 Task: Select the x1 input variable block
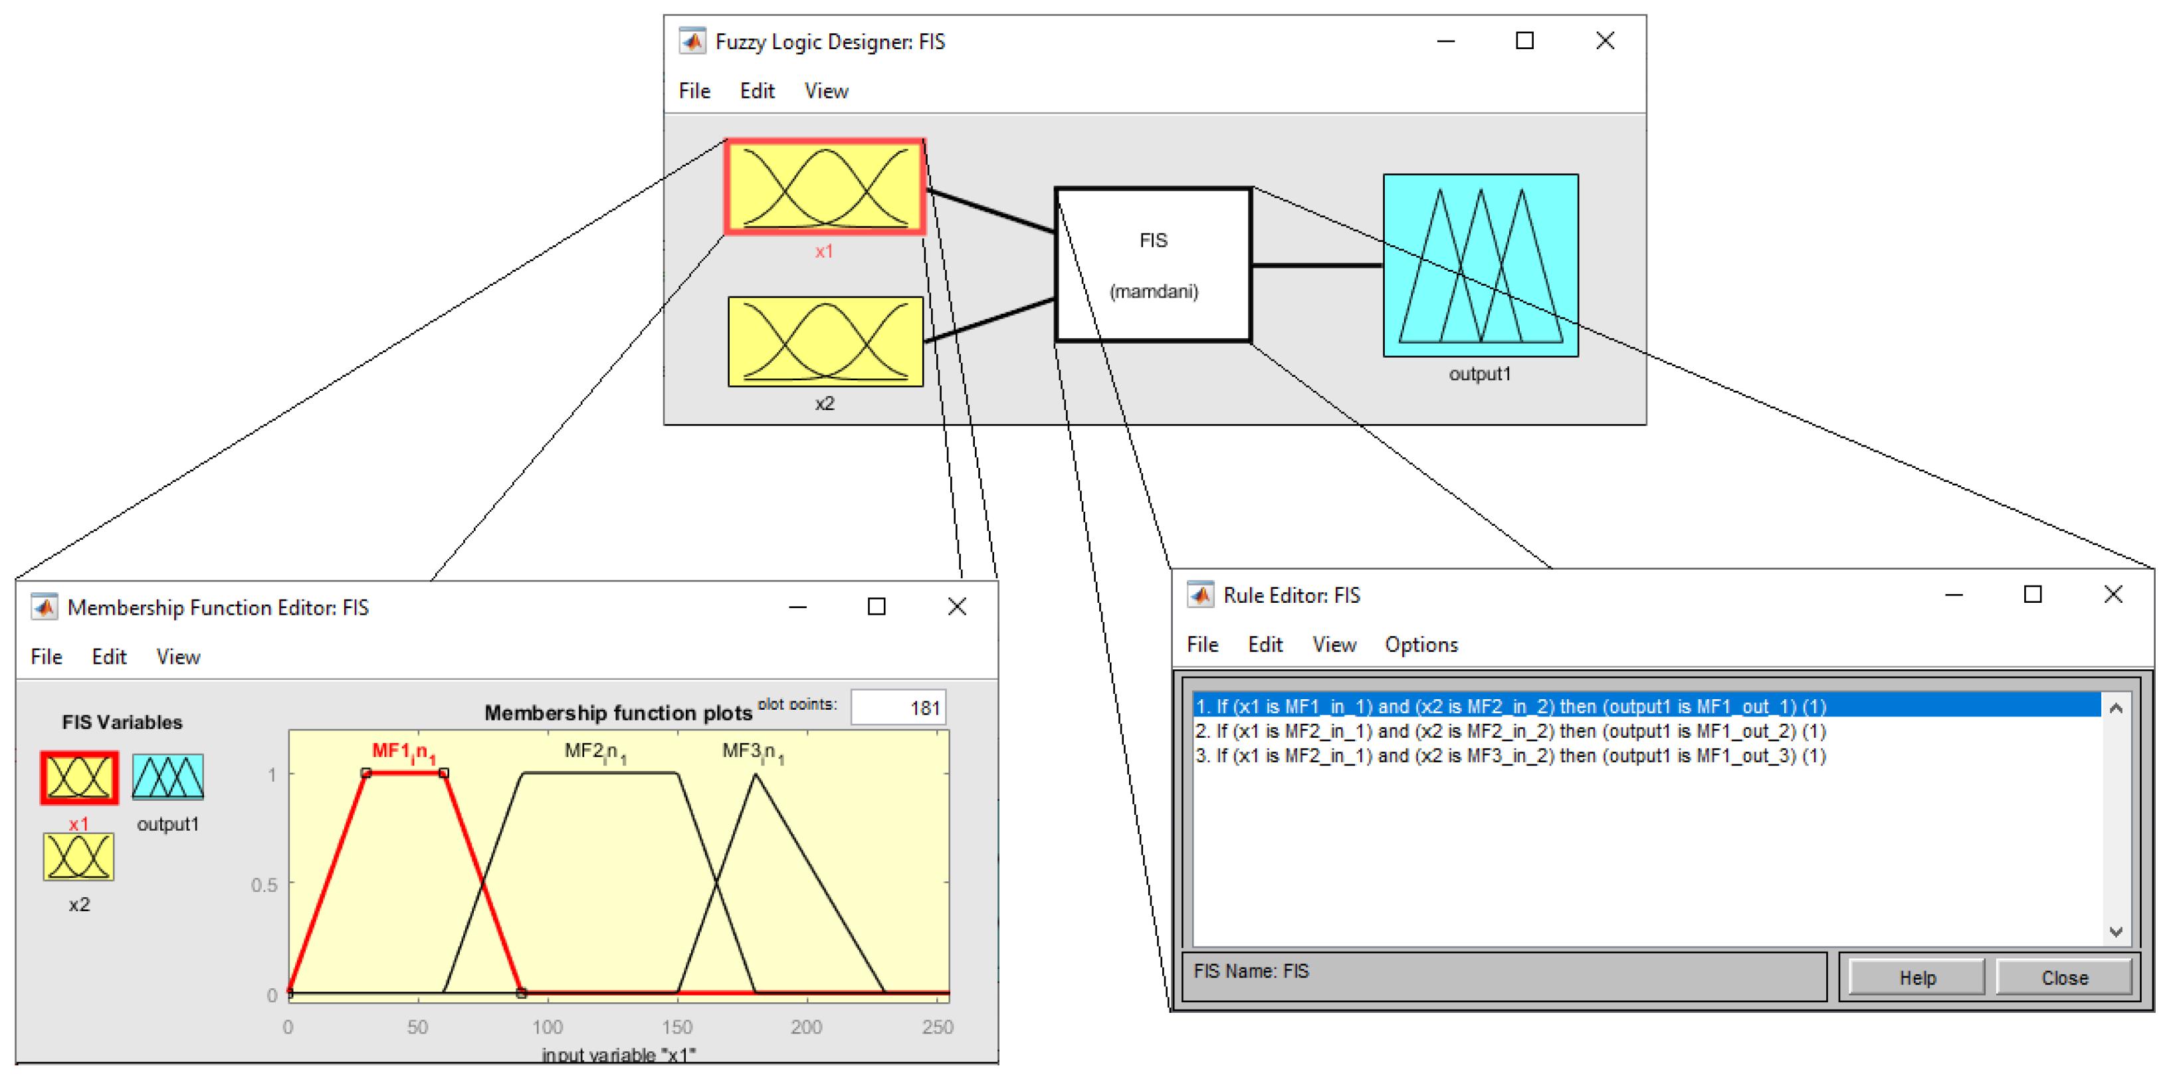point(825,187)
